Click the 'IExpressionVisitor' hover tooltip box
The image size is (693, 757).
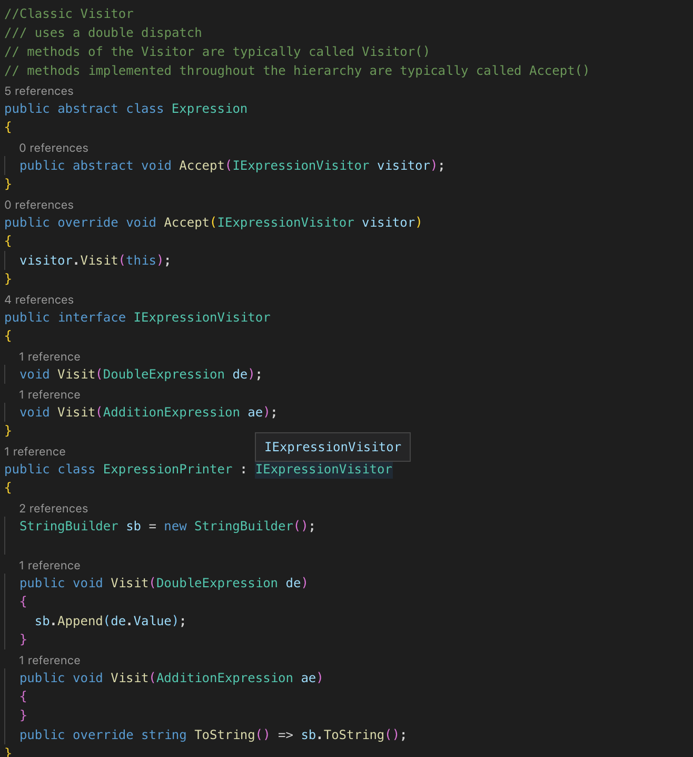pos(333,447)
